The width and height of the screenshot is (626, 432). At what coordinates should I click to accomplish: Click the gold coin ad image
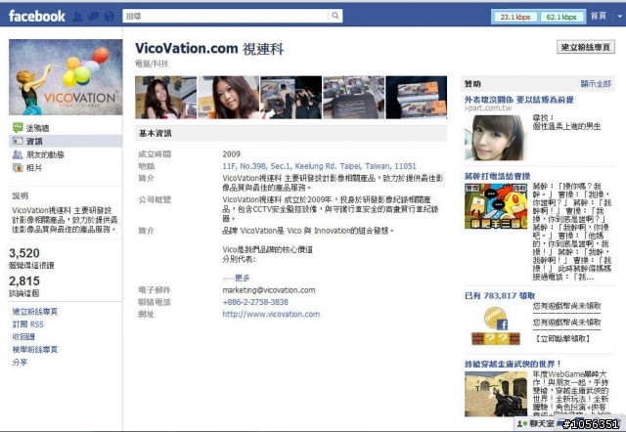tap(496, 325)
